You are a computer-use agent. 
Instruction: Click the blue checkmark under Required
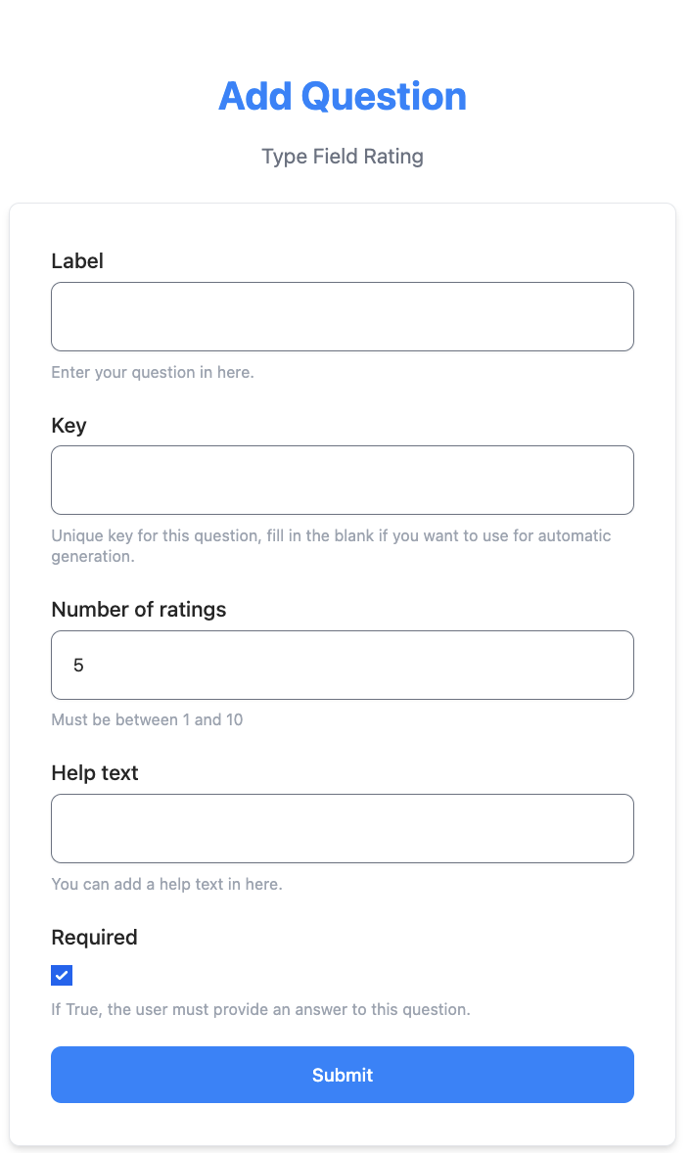point(62,976)
